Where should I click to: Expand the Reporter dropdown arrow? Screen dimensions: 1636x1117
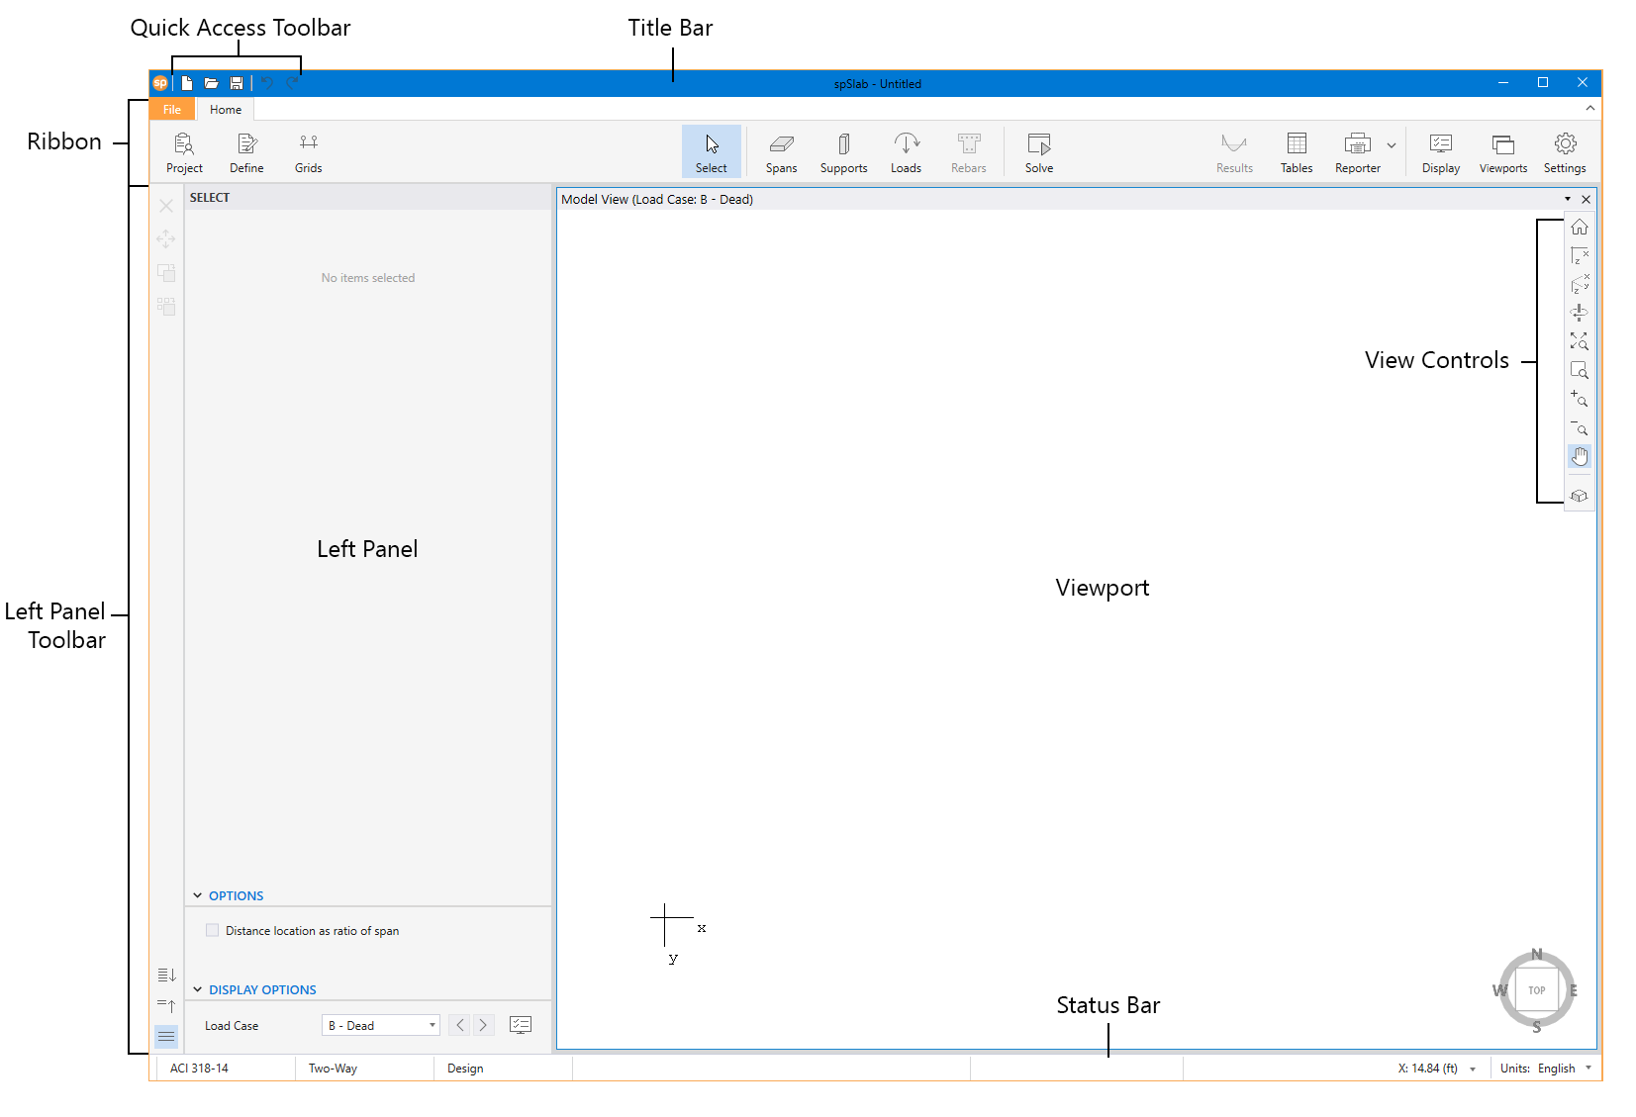(1392, 145)
